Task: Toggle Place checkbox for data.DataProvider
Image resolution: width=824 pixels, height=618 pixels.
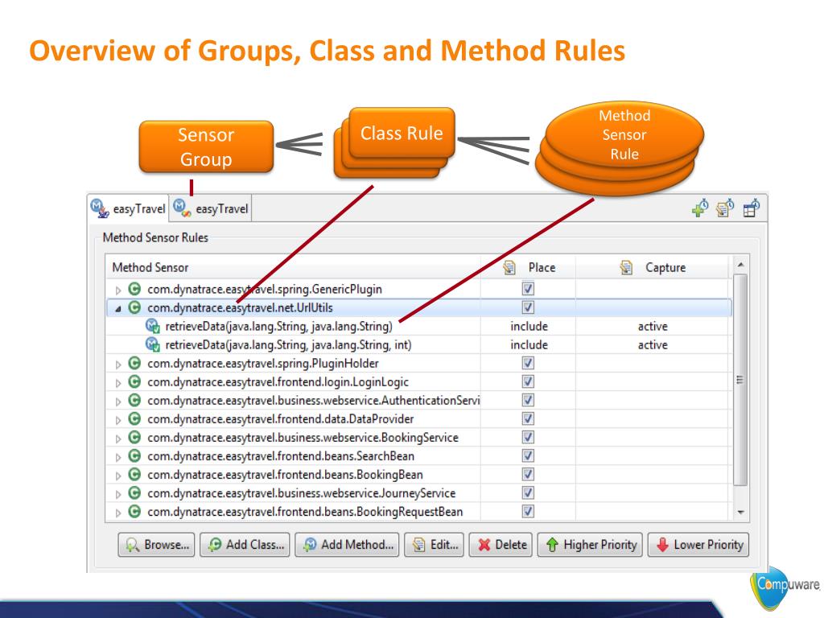Action: tap(528, 418)
